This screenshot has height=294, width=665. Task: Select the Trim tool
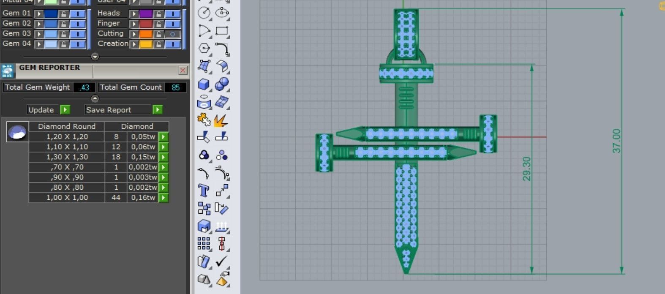tap(204, 137)
